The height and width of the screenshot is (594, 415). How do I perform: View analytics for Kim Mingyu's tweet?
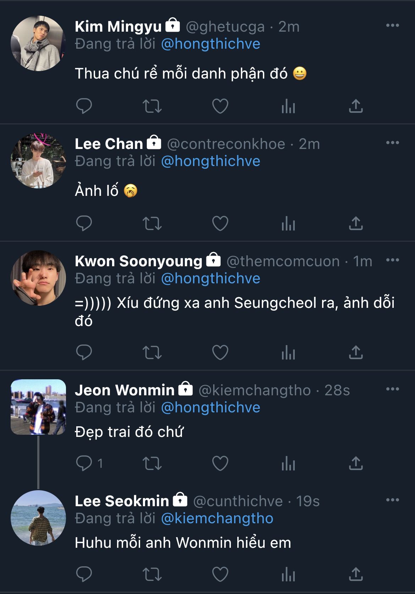(288, 106)
